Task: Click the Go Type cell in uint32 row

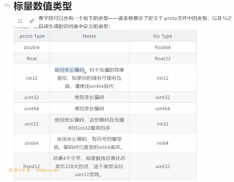Action: coord(163,97)
